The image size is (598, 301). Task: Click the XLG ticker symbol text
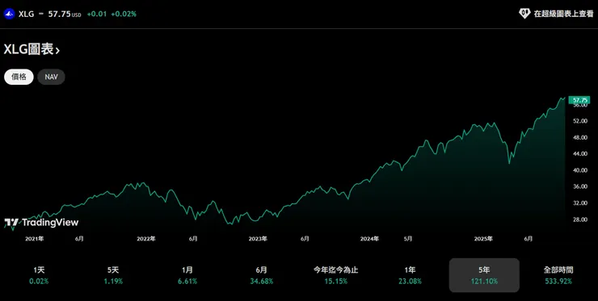(x=27, y=14)
